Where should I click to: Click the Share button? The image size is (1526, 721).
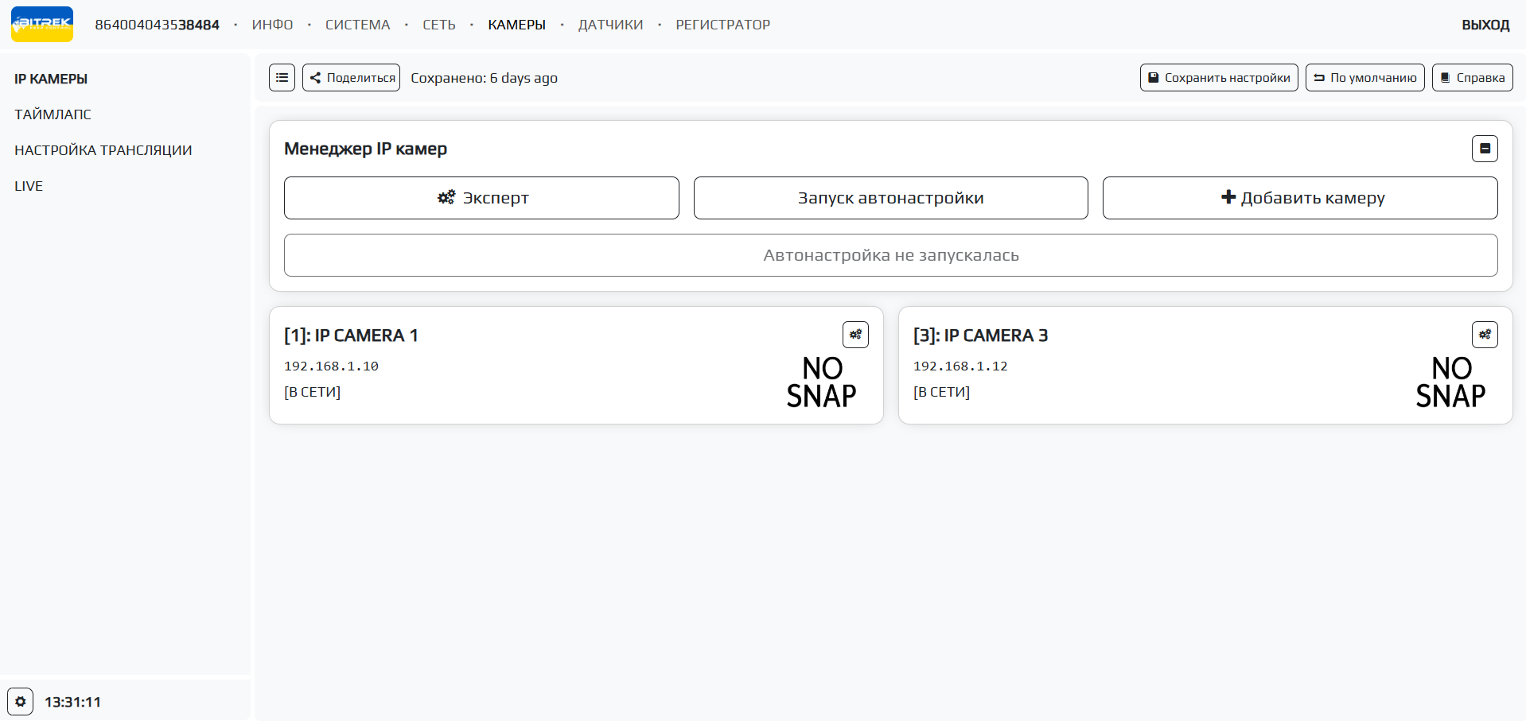pos(351,78)
